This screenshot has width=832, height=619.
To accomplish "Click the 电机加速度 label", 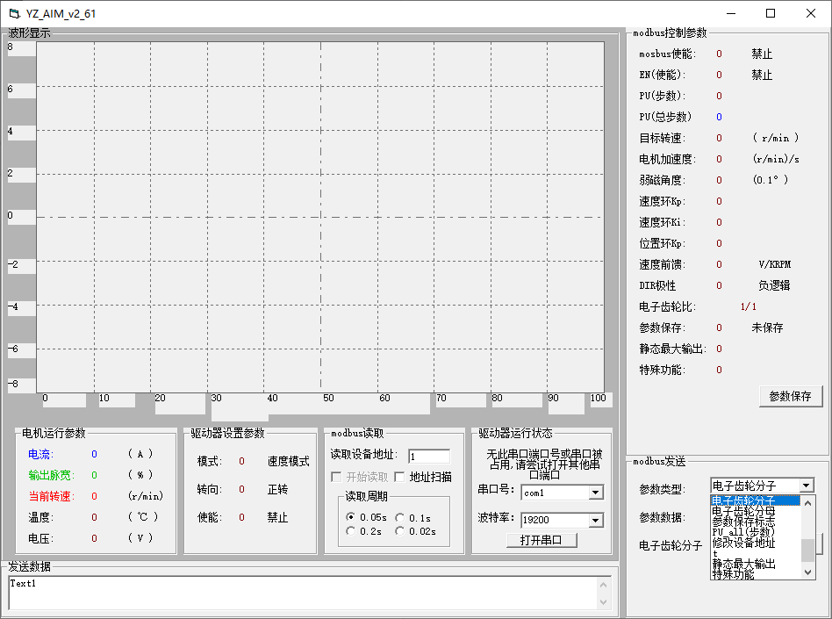I will [x=668, y=159].
